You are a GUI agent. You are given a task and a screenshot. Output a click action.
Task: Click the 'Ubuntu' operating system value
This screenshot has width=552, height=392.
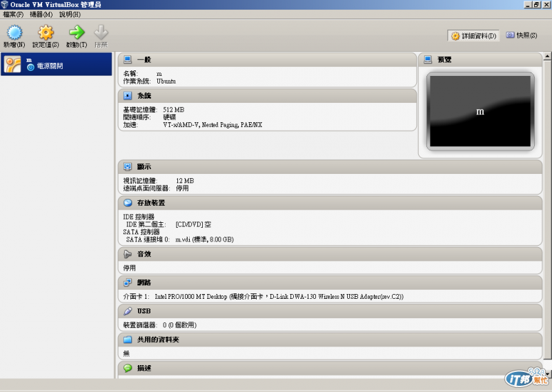(166, 81)
